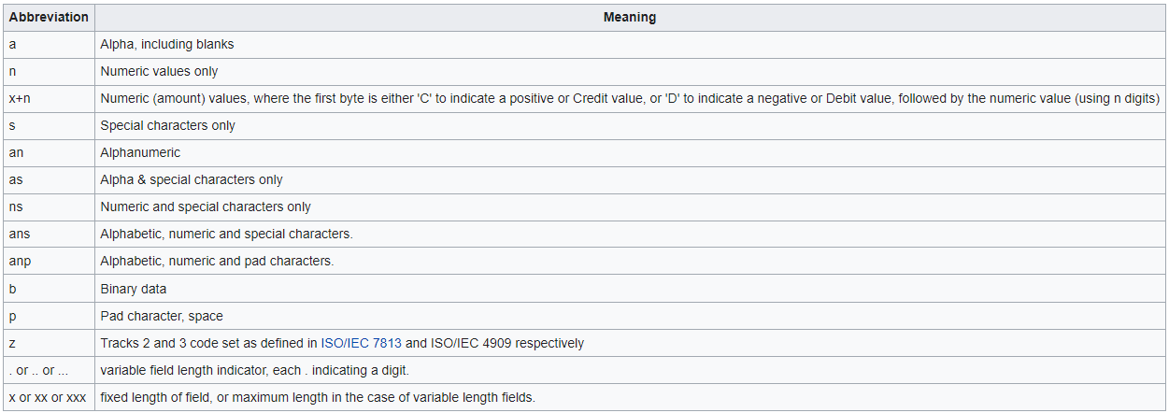Click the 'Binary data' meaning cell

[134, 289]
